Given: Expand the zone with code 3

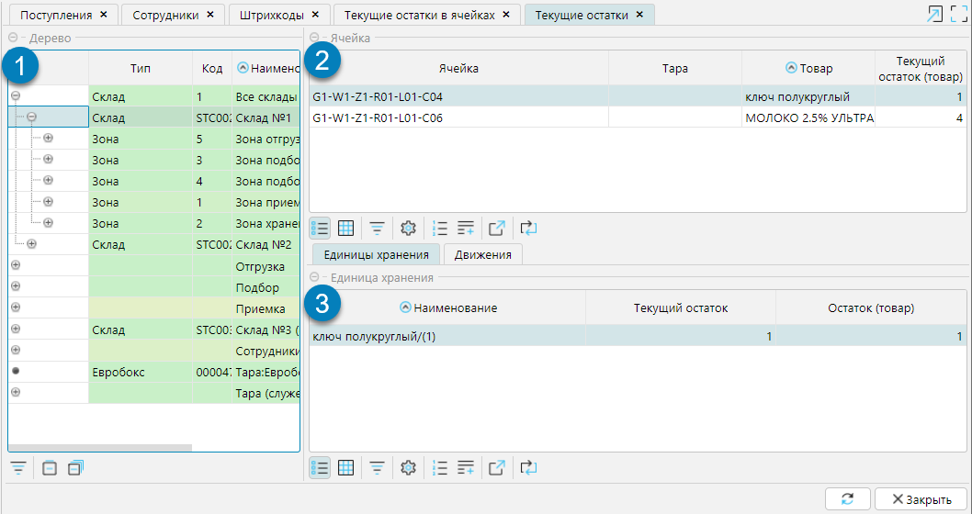Looking at the screenshot, I should pos(48,159).
